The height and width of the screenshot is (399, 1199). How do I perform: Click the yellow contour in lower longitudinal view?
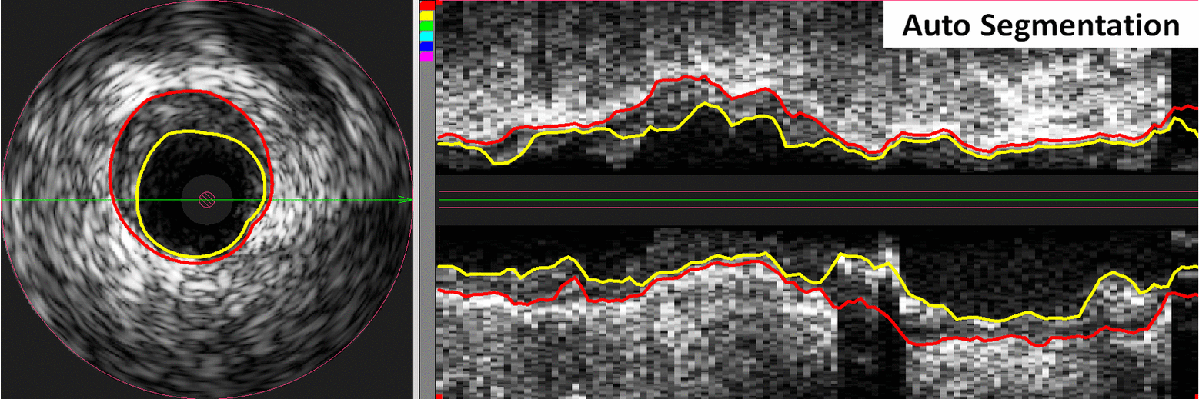pos(1000,321)
